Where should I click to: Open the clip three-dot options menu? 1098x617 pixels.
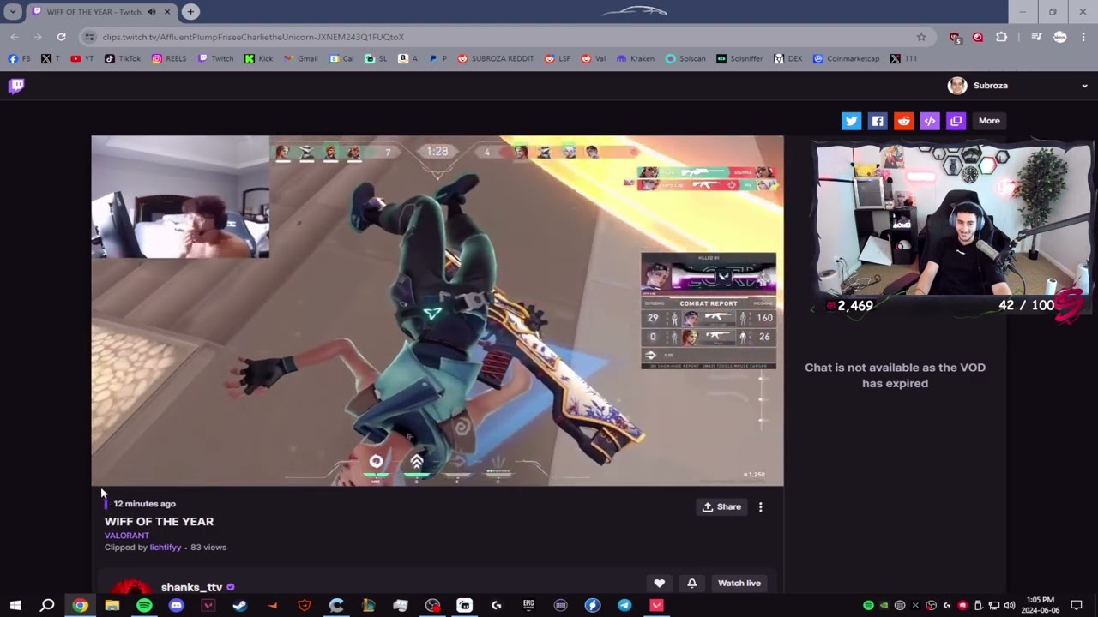(760, 507)
